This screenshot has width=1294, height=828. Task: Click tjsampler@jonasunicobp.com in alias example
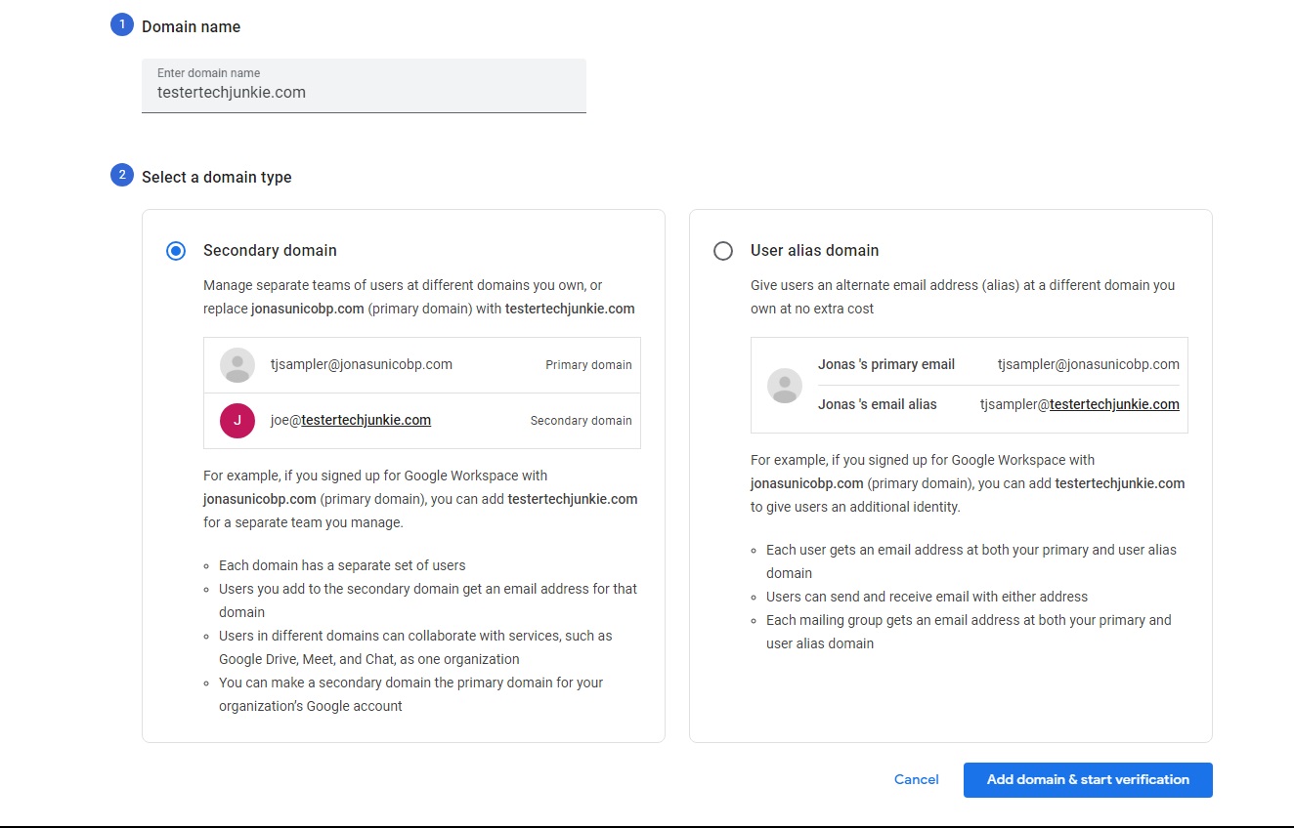point(1089,364)
